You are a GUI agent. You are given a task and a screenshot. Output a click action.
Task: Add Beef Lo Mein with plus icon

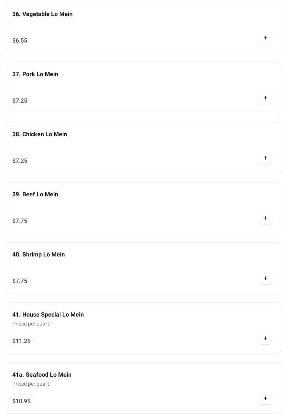pyautogui.click(x=265, y=218)
